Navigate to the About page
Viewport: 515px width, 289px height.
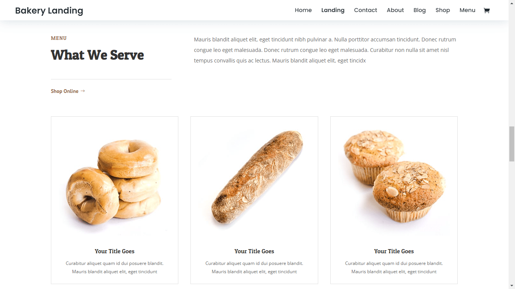(395, 10)
